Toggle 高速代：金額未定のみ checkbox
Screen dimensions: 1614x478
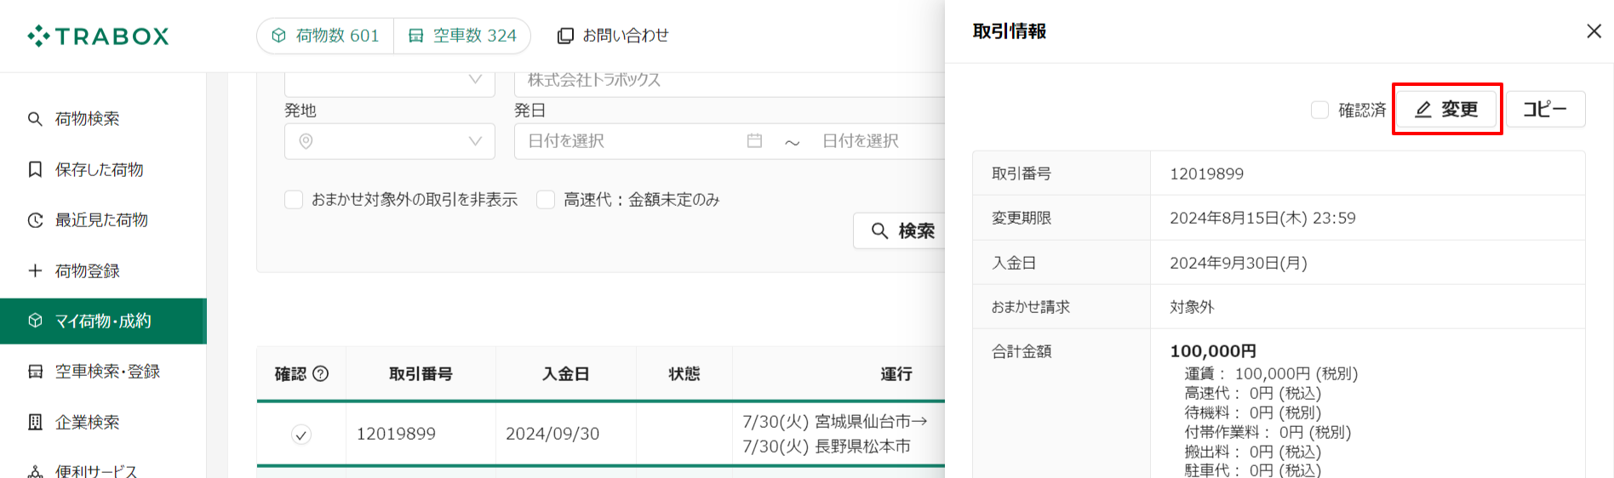[x=546, y=200]
